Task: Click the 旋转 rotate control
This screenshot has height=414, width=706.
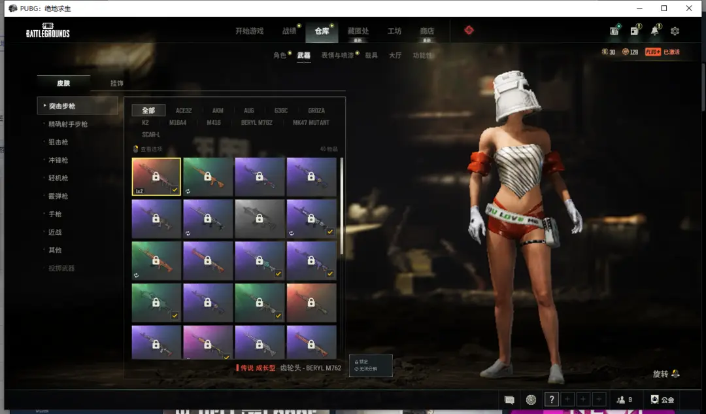Action: [666, 374]
